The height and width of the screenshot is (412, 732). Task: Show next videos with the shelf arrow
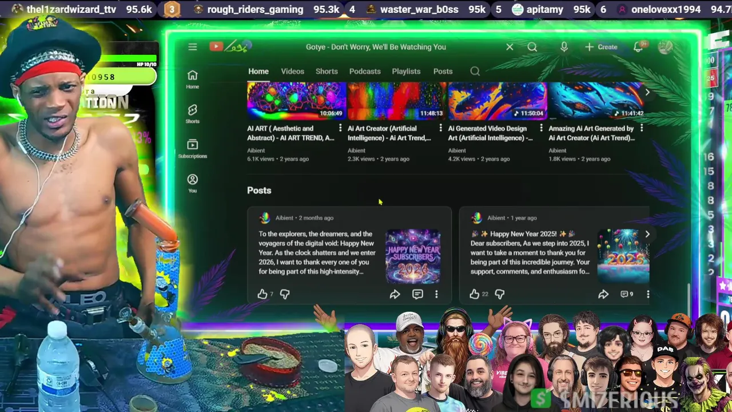click(647, 92)
